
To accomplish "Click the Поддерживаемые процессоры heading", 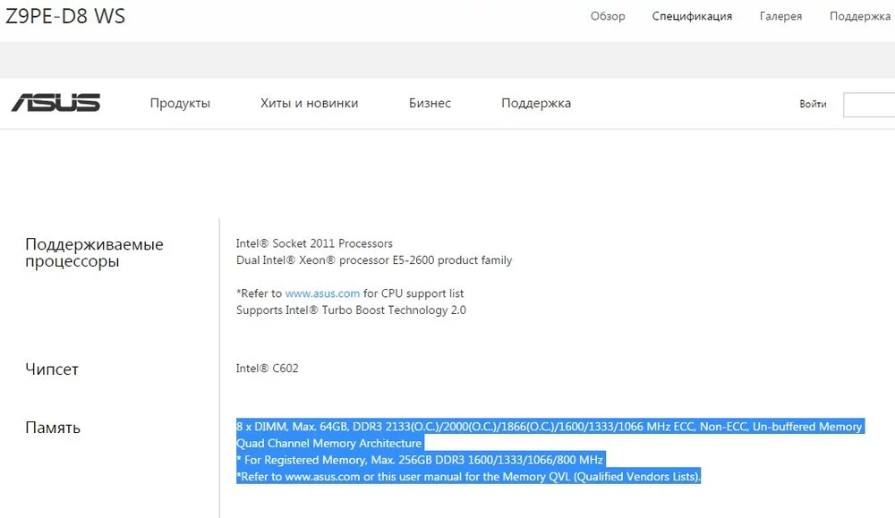I will coord(94,252).
